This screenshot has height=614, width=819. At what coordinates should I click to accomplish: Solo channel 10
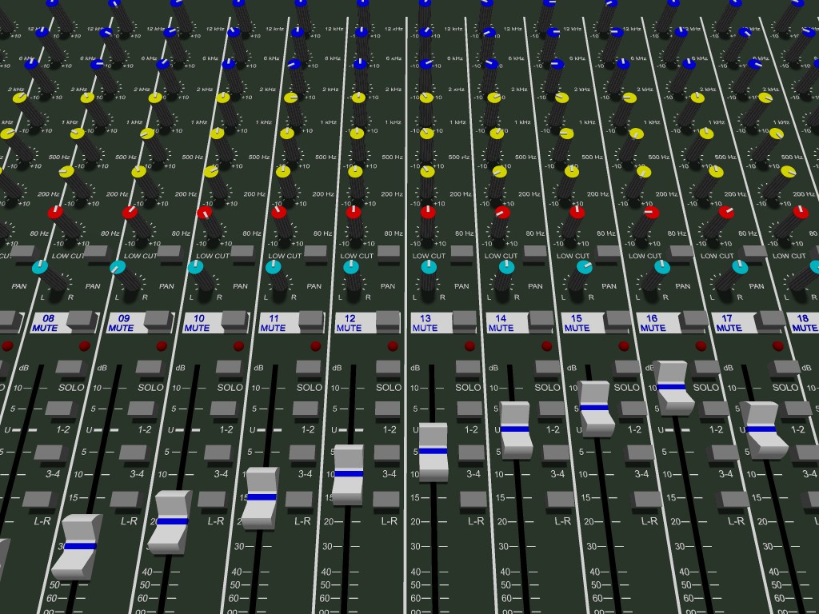pyautogui.click(x=228, y=369)
